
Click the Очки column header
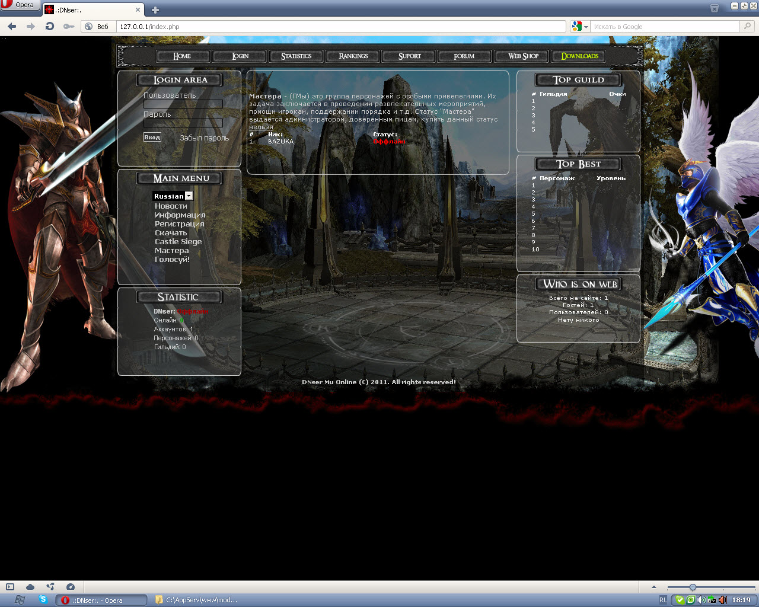(x=617, y=94)
